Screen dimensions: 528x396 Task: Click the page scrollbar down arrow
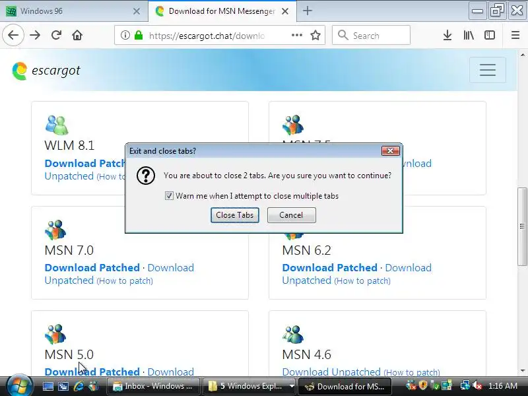click(522, 371)
